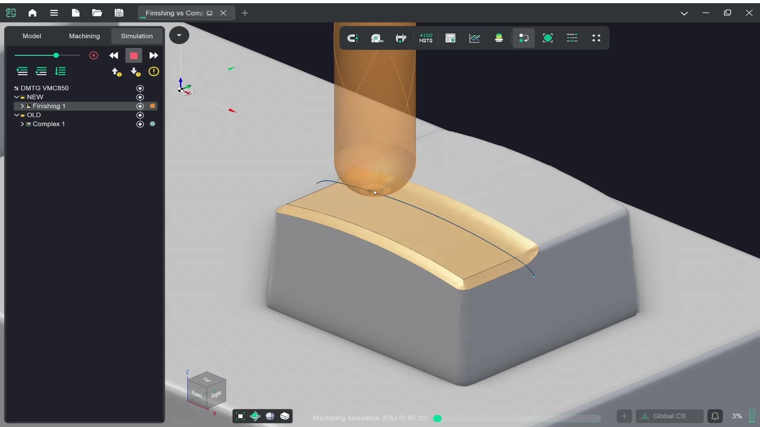Rewind the simulation
The height and width of the screenshot is (427, 760).
(x=114, y=55)
